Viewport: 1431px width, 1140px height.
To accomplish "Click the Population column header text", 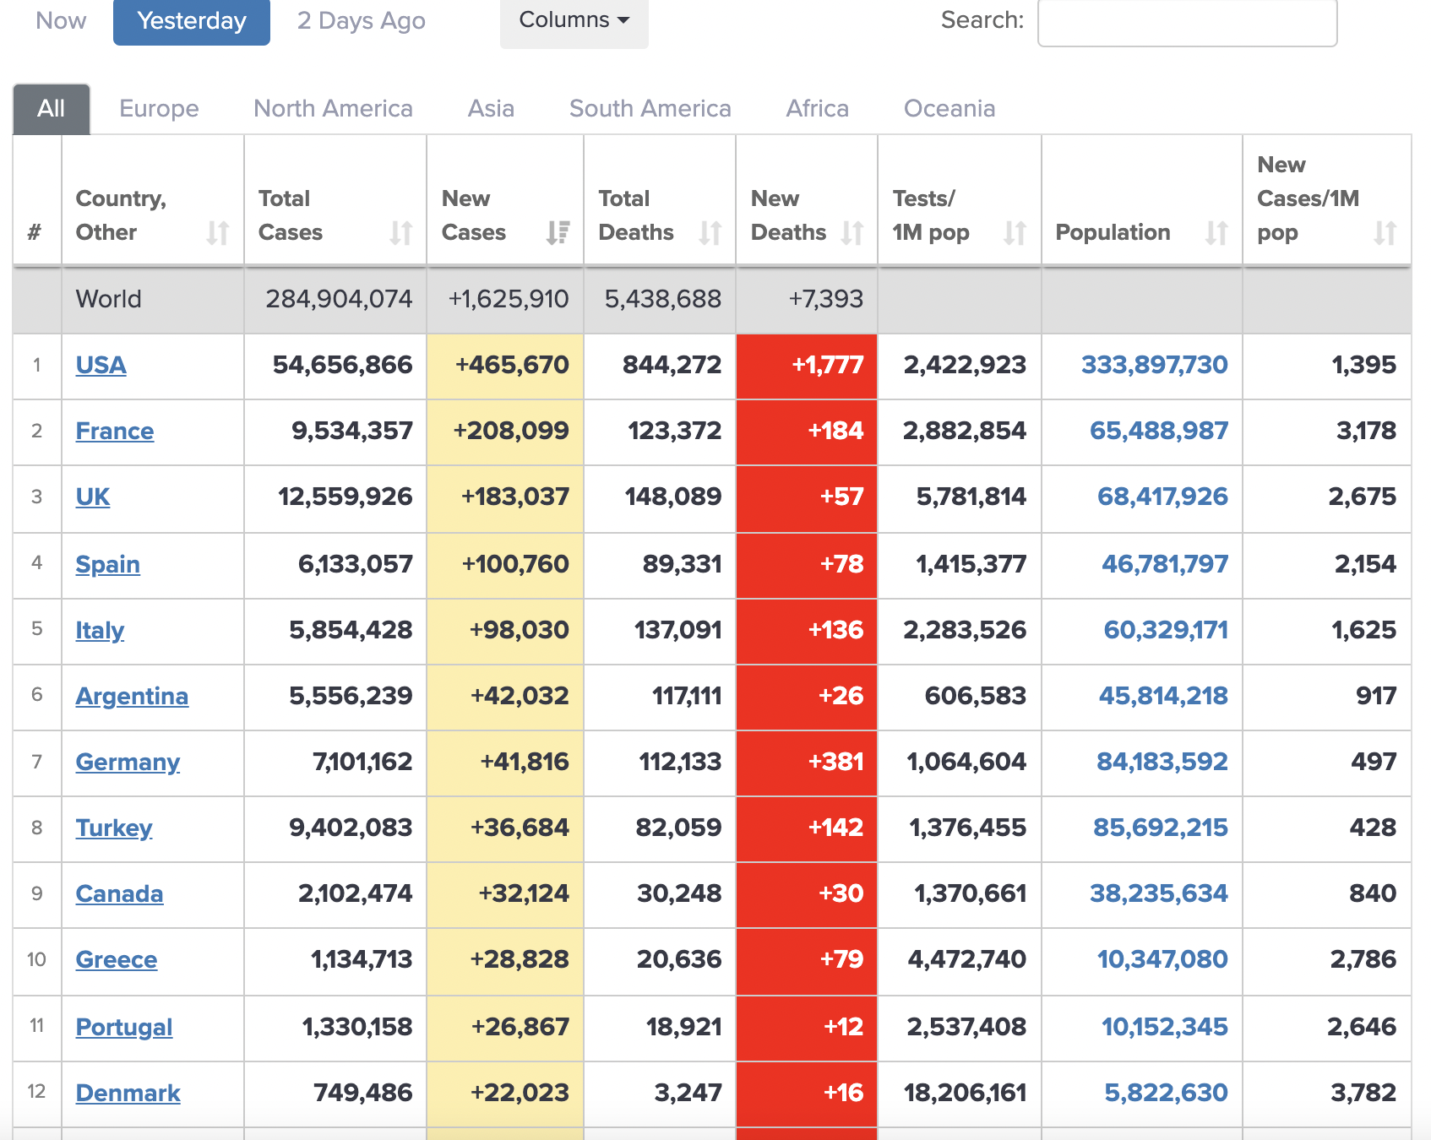I will (x=1113, y=232).
